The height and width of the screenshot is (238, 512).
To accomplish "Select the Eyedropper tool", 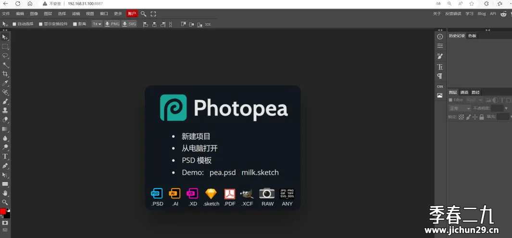I will [5, 83].
